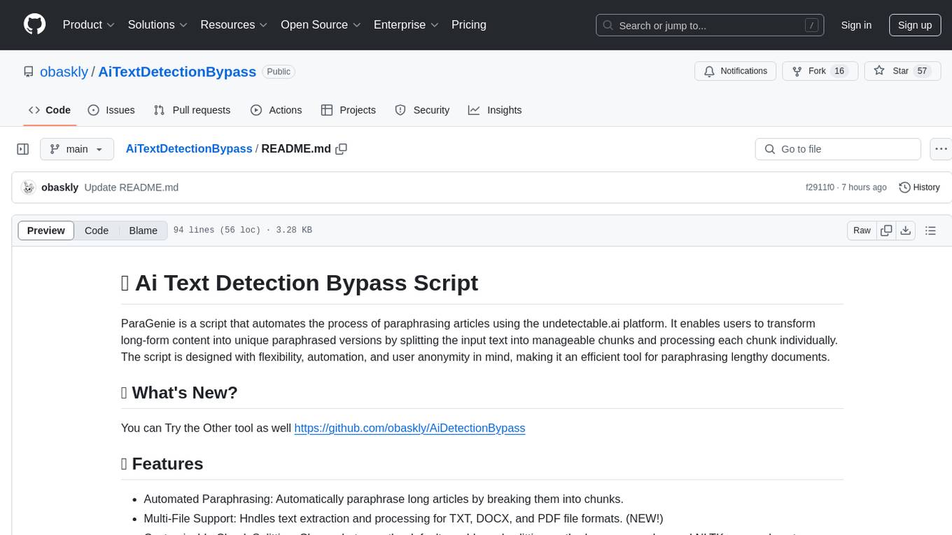
Task: Open the GitHub home logo
Action: [34, 25]
